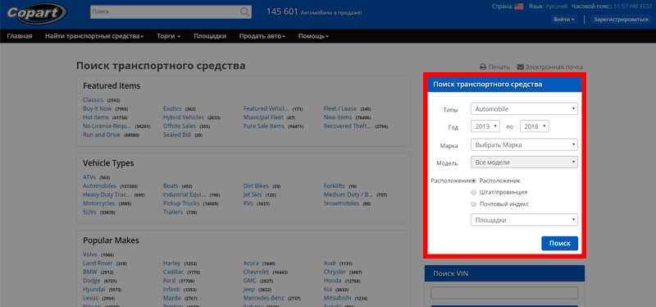Open the Audi make link
Viewport: 656px width, 307px height.
pos(330,263)
